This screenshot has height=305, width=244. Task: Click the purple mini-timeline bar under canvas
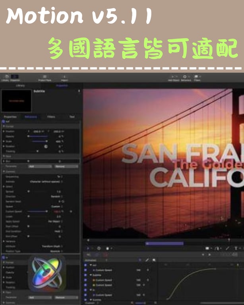165,243
